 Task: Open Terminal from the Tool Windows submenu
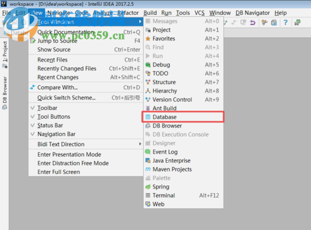point(183,195)
